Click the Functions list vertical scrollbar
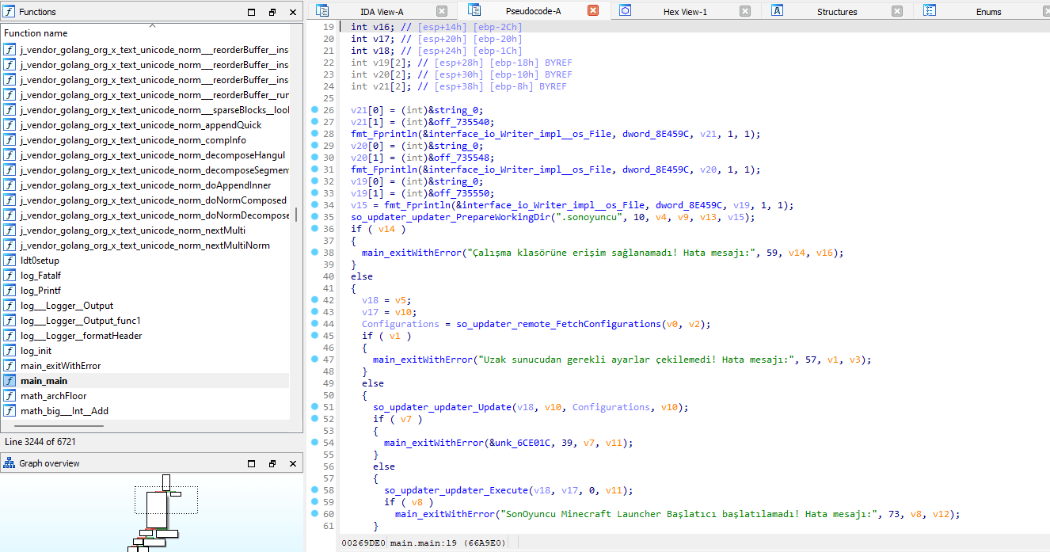Screen dimensions: 1050x552 (x=296, y=215)
